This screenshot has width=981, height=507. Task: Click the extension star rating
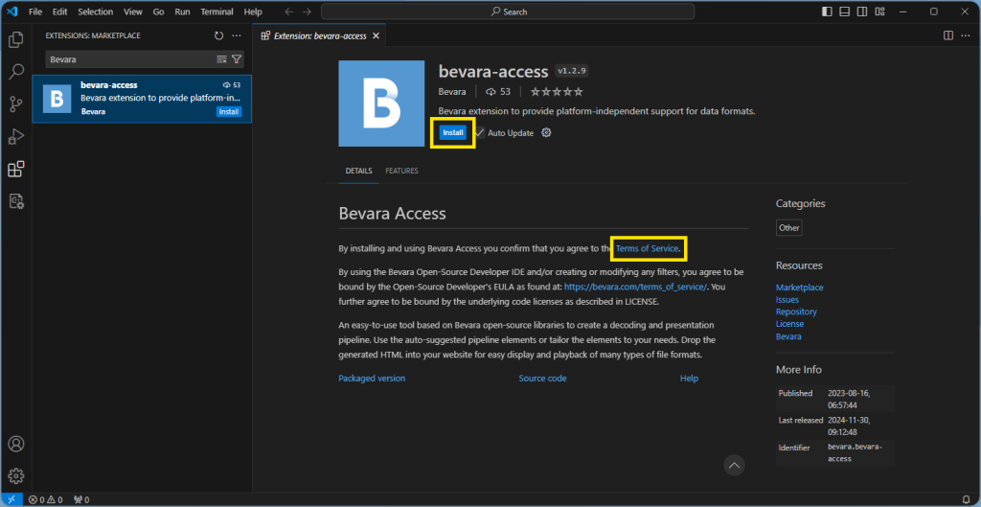click(557, 91)
